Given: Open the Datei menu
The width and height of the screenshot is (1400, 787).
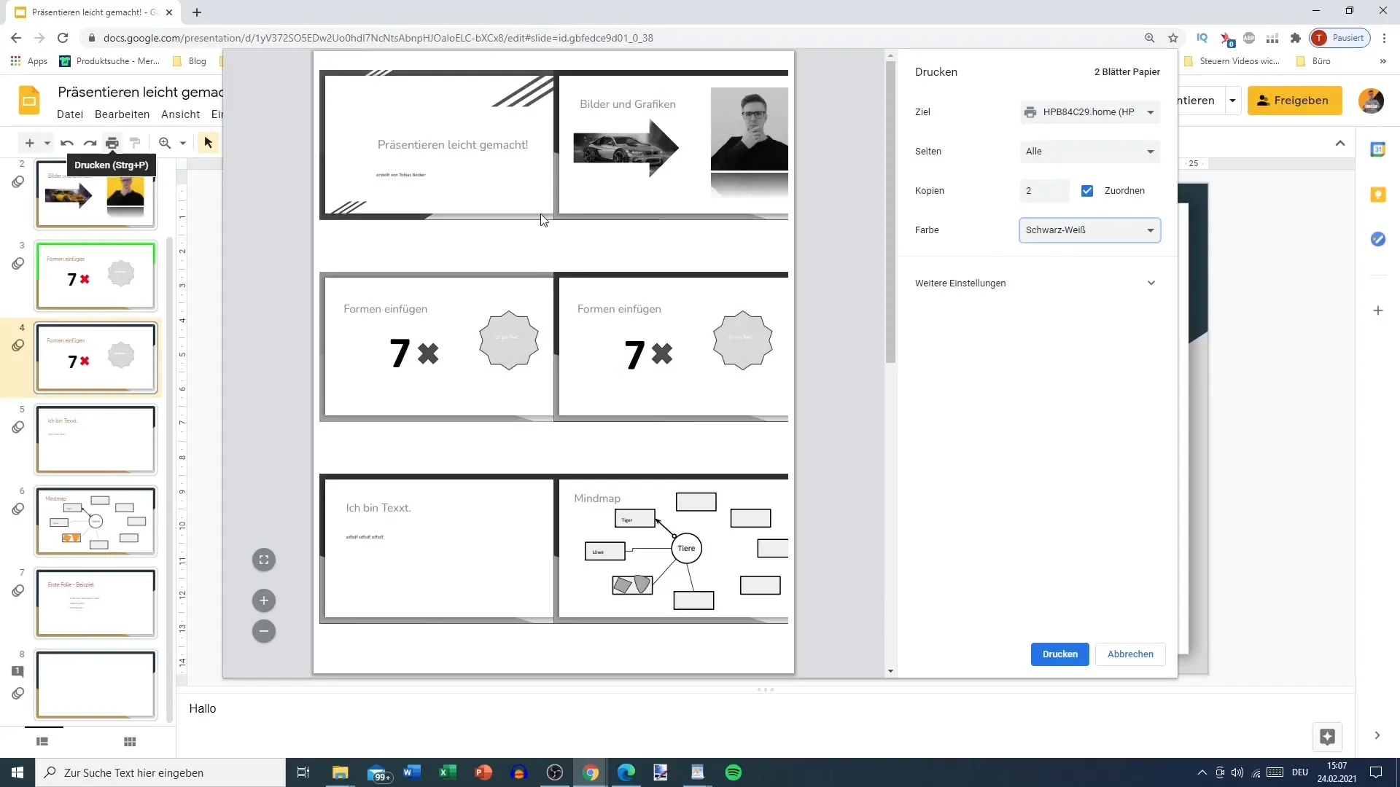Looking at the screenshot, I should pos(70,114).
